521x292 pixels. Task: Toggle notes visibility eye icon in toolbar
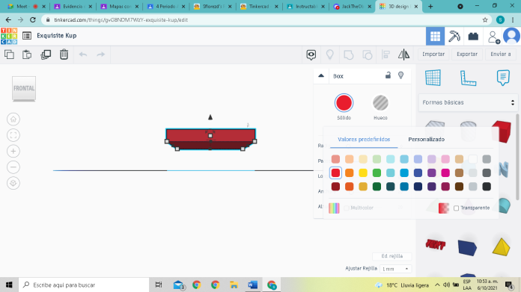point(311,55)
